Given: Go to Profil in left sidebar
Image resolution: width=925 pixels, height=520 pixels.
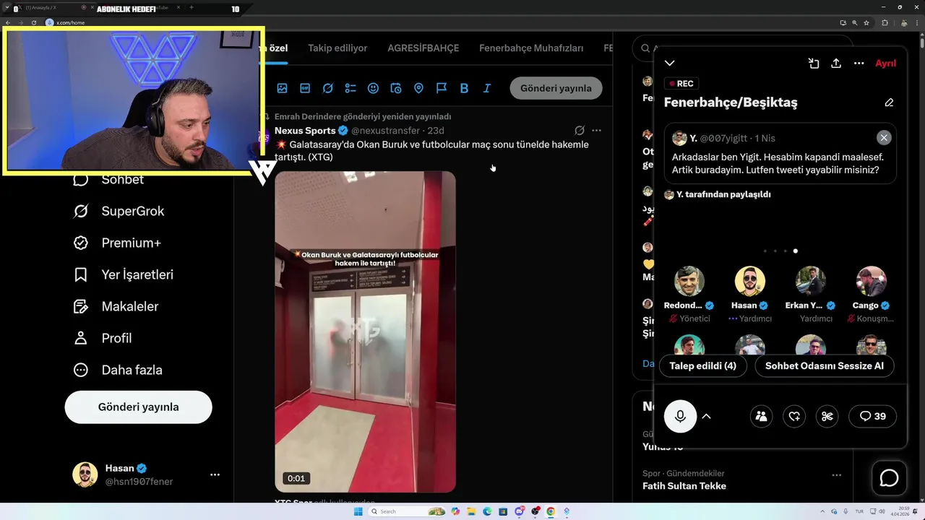Looking at the screenshot, I should [x=103, y=339].
